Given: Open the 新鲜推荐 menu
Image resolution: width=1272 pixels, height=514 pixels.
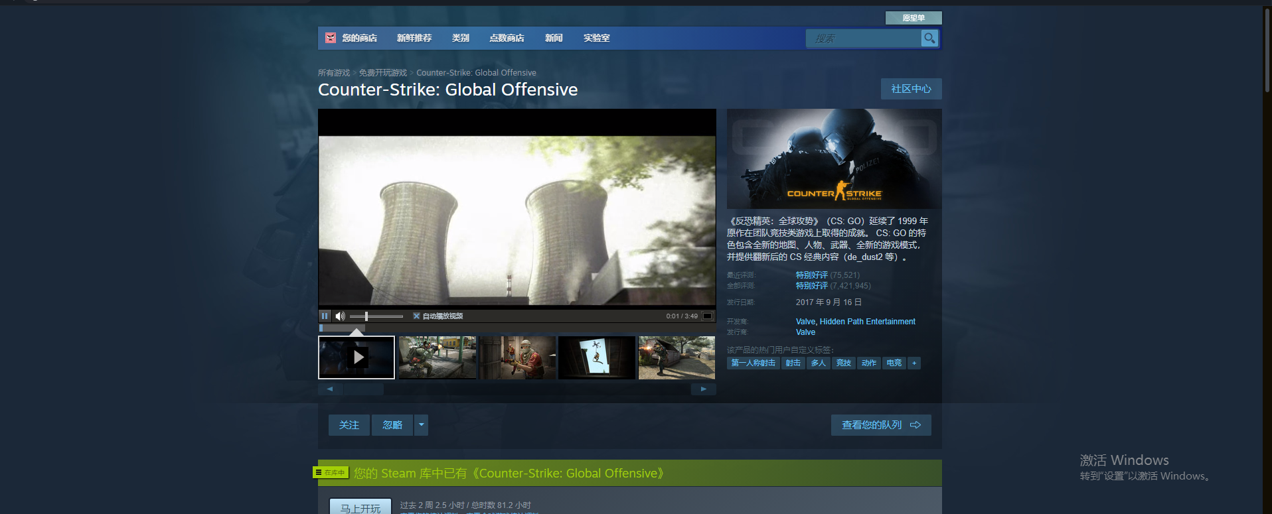Looking at the screenshot, I should click(414, 38).
